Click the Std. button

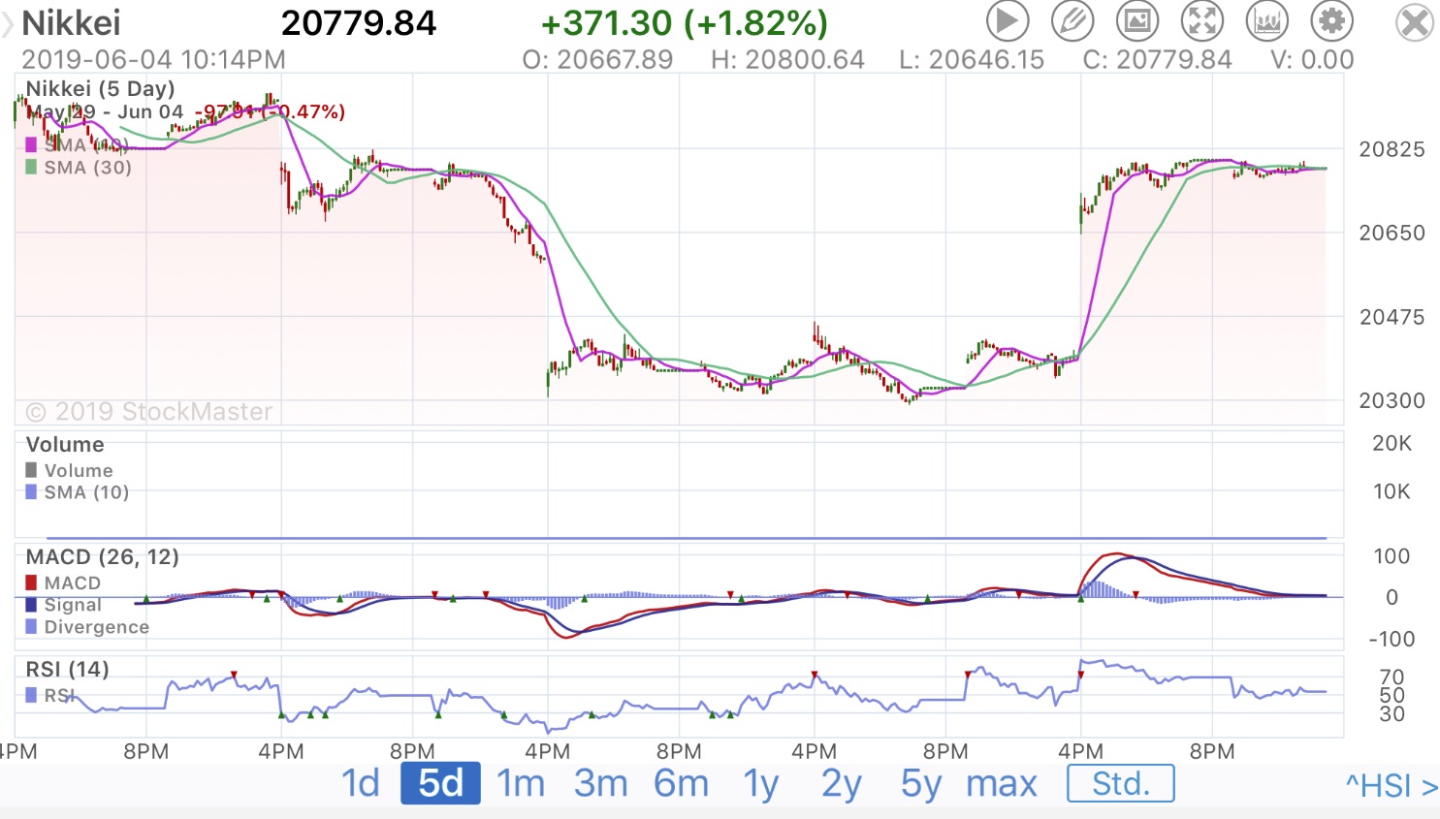click(x=1120, y=783)
